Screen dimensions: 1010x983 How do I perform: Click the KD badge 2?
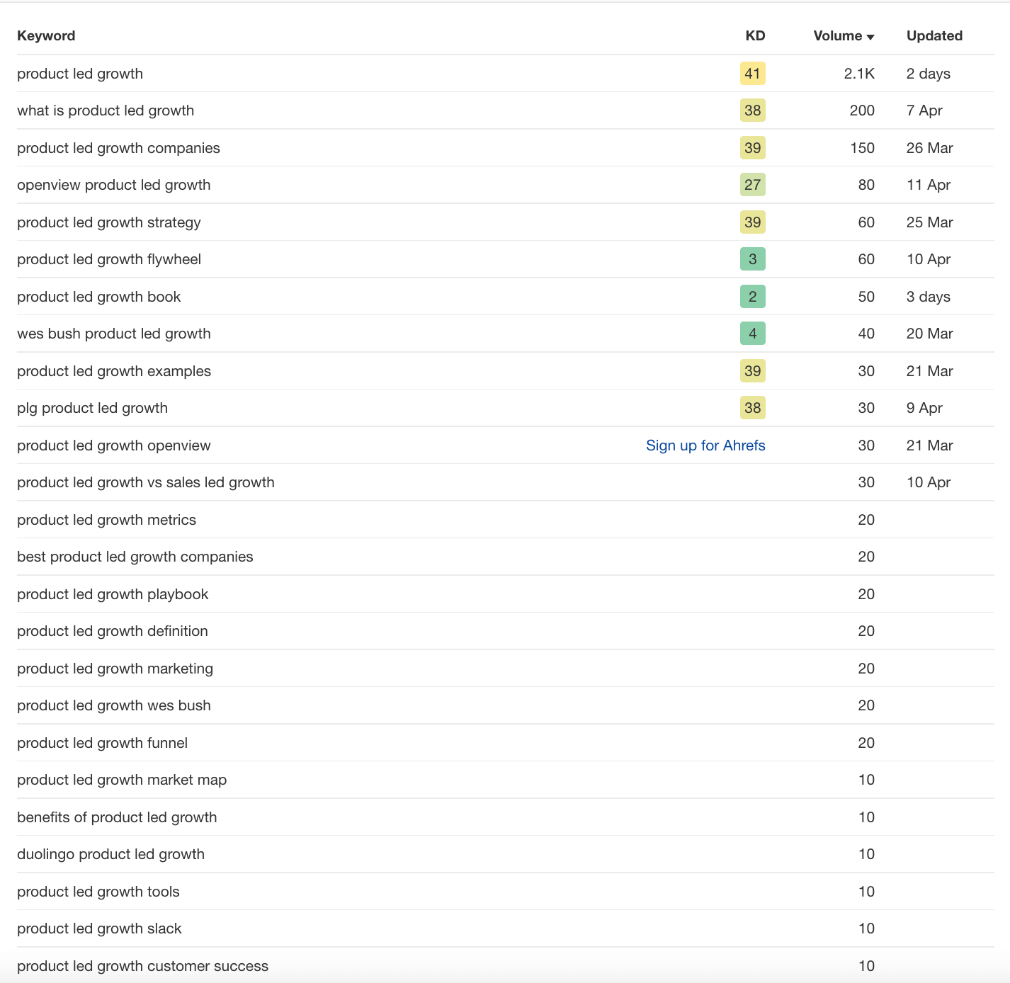point(753,297)
